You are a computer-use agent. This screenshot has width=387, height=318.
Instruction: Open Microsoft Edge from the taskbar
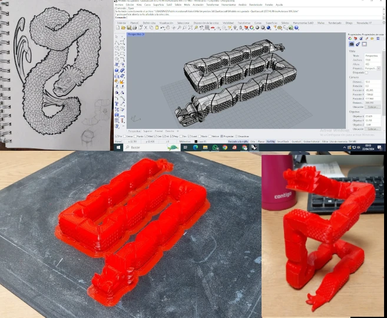(196, 147)
